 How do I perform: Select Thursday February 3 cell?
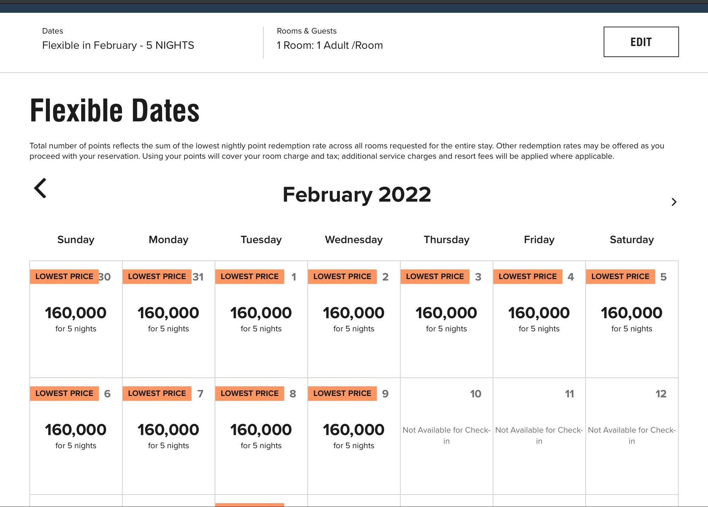[447, 319]
